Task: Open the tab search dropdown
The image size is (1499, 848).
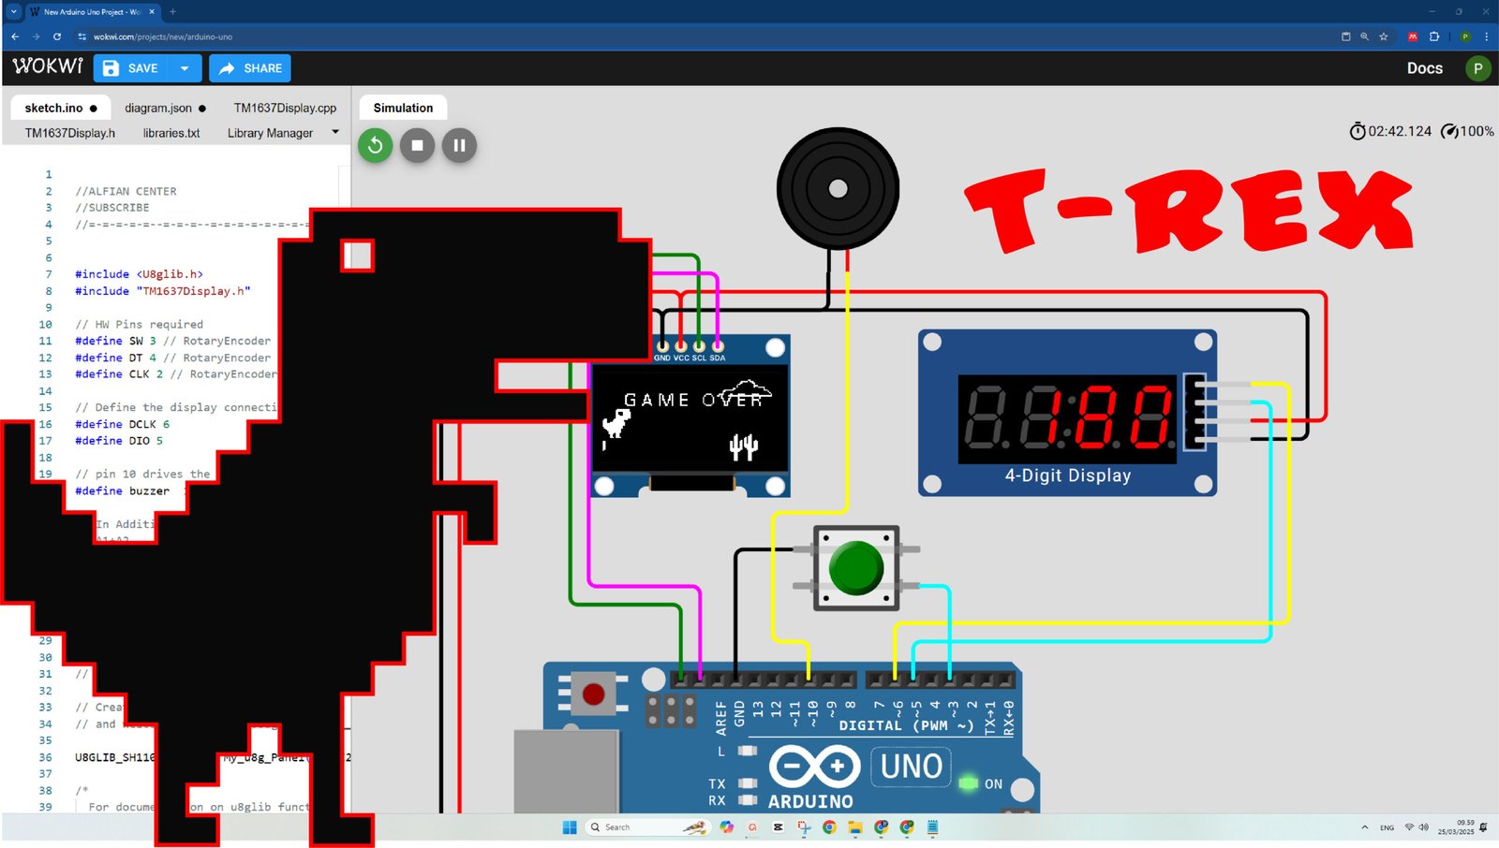Action: tap(13, 12)
